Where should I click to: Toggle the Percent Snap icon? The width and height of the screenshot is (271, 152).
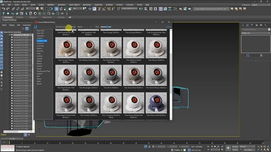(109, 9)
